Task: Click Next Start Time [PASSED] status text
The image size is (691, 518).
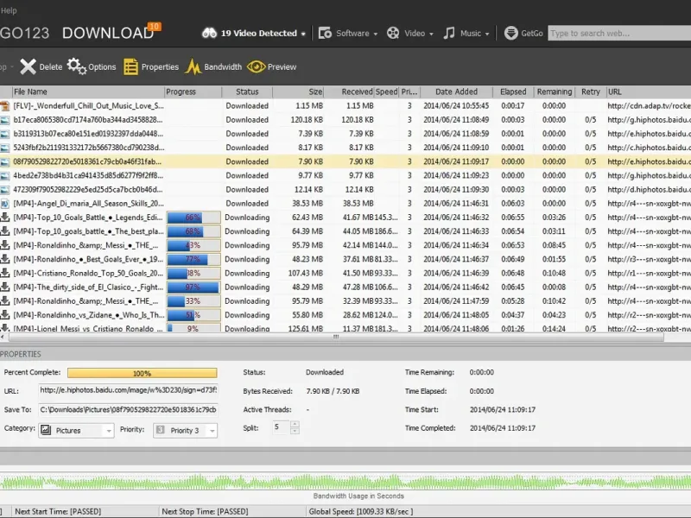Action: [x=58, y=511]
